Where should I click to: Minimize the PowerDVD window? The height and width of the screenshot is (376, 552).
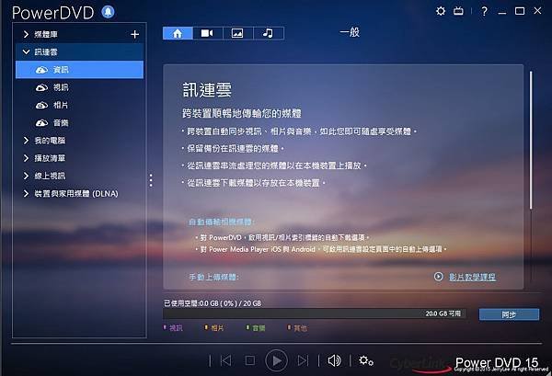tap(502, 12)
